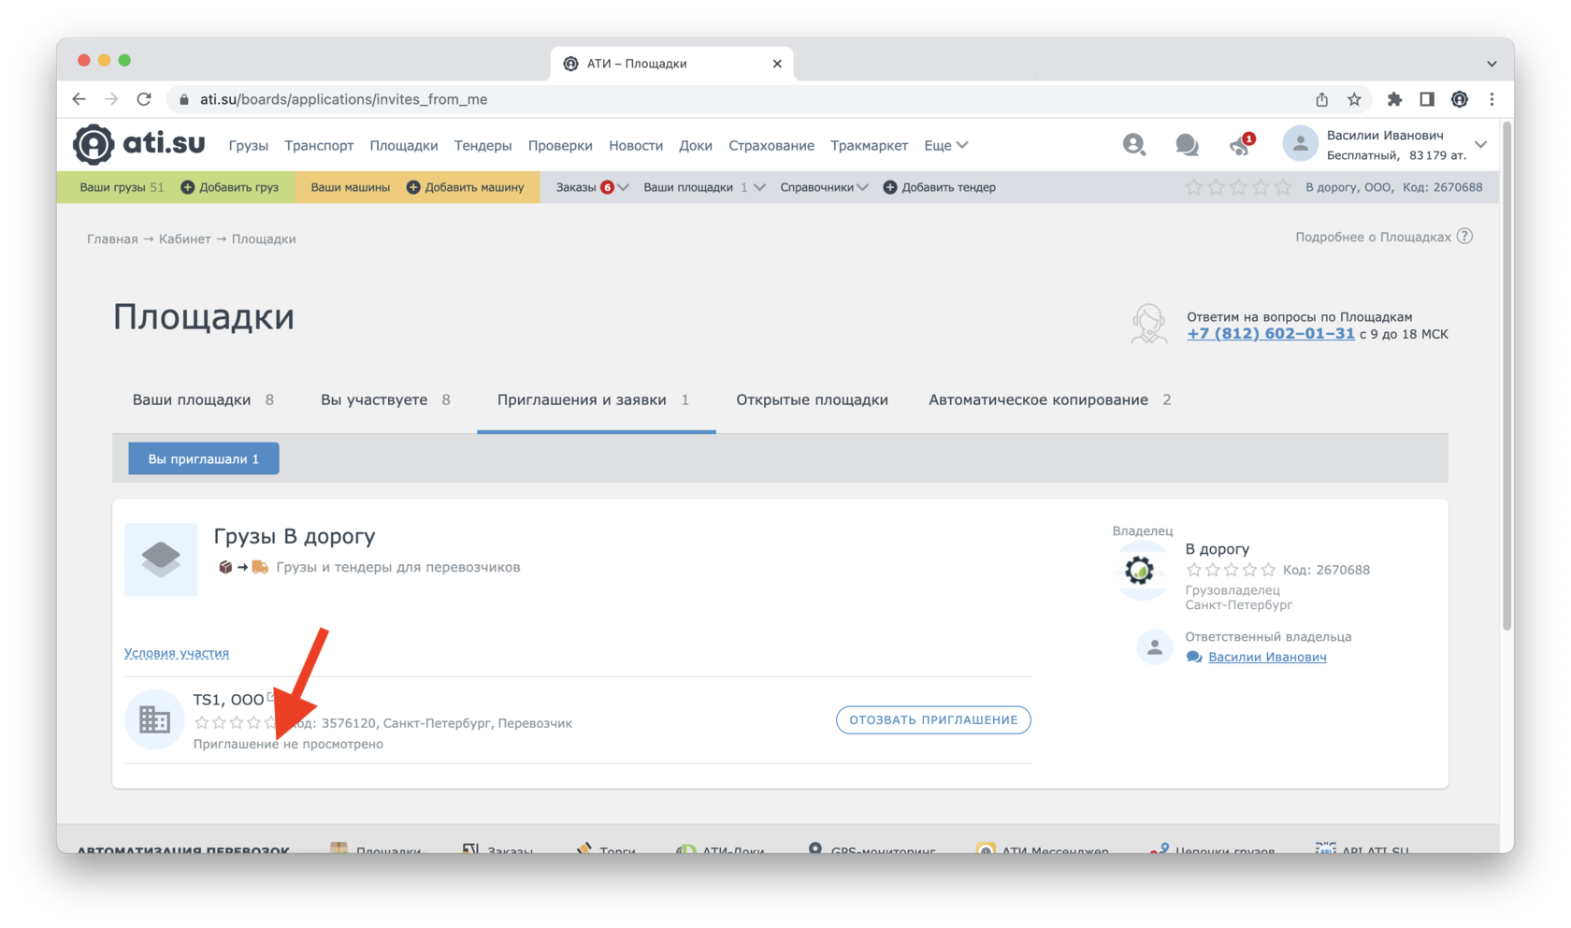1571x928 pixels.
Task: Open Страхование in the main menu
Action: click(771, 145)
